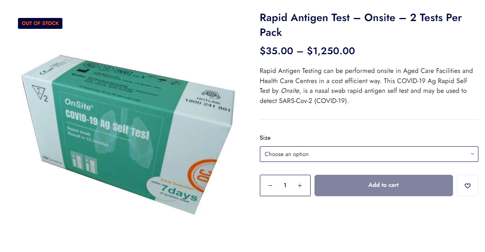Increase quantity with the plus icon
The width and height of the screenshot is (485, 252).
point(300,186)
